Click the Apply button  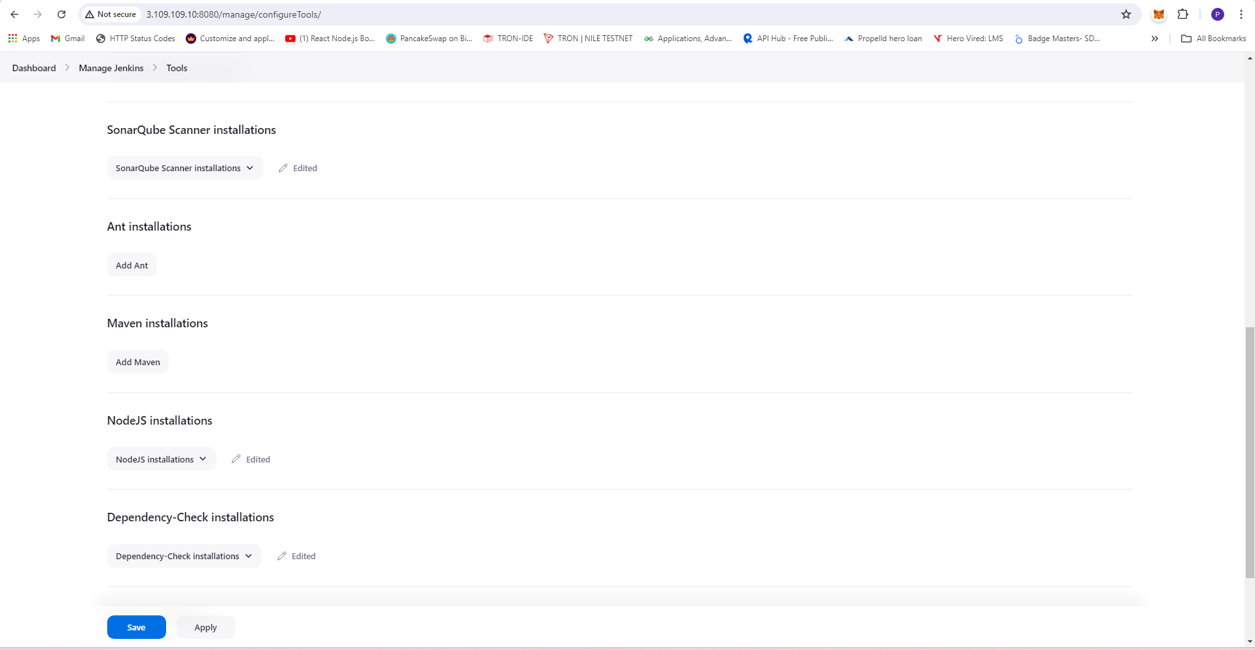[205, 627]
